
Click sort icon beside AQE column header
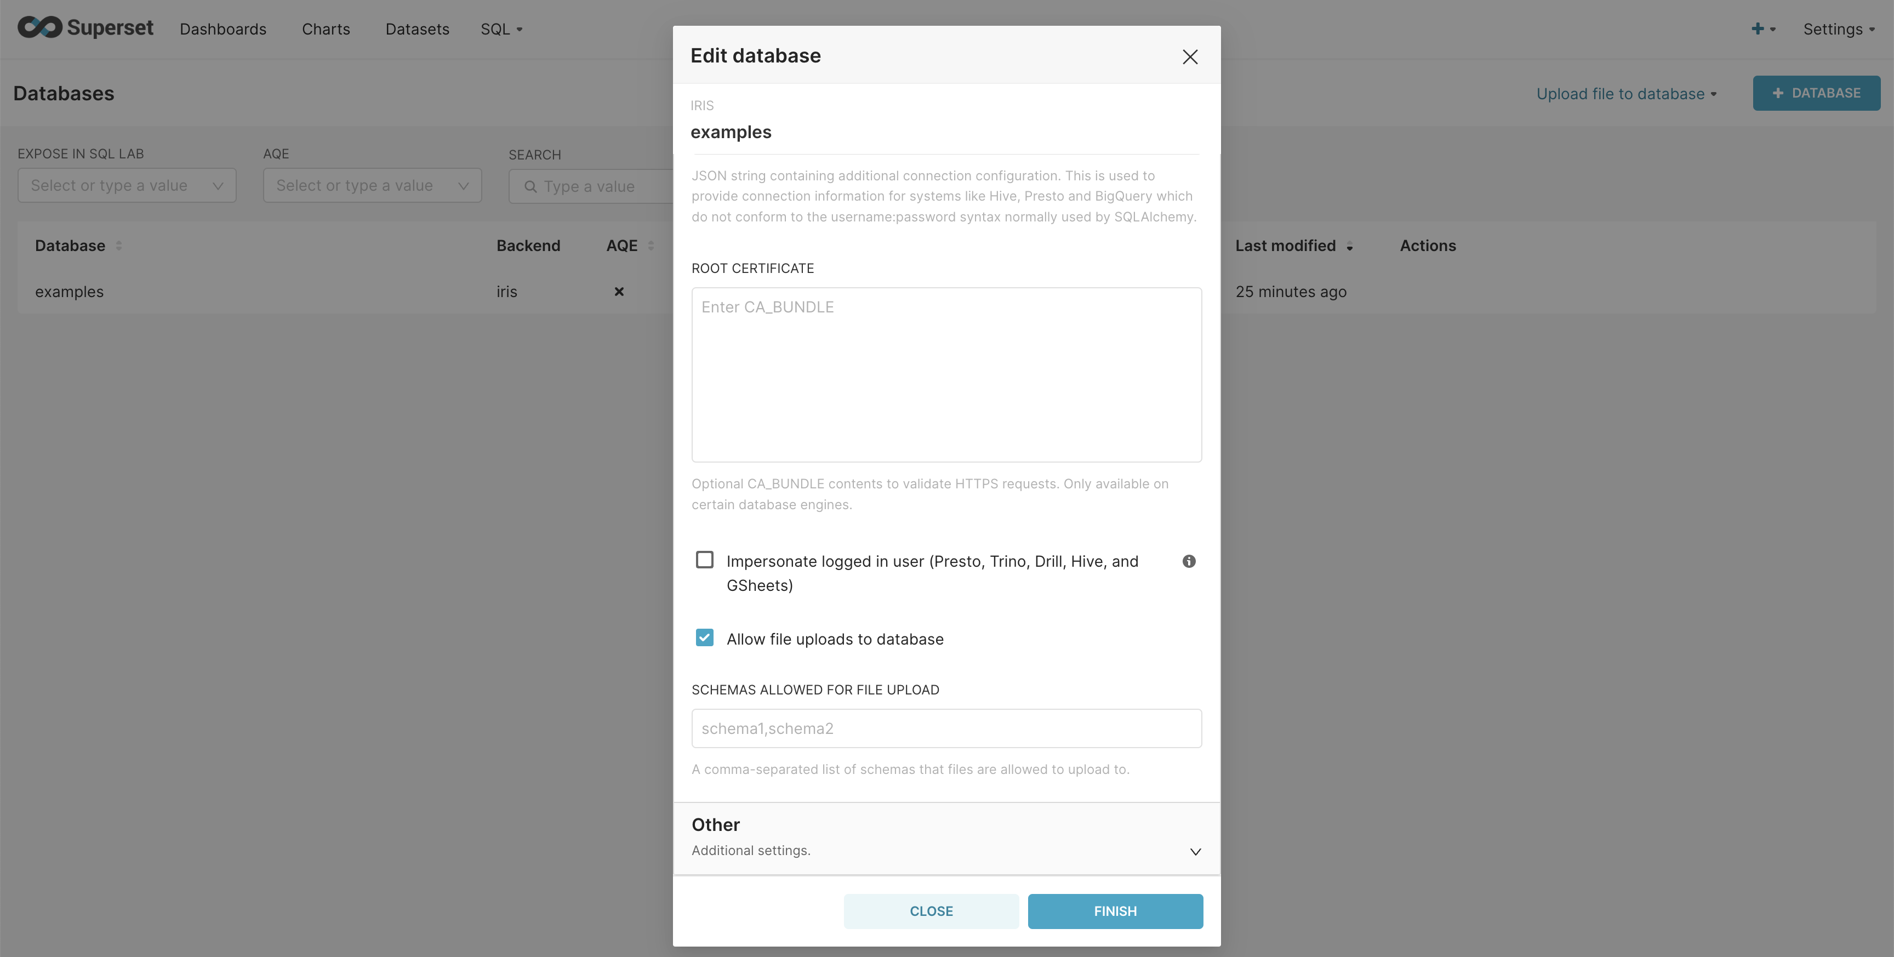pyautogui.click(x=651, y=246)
